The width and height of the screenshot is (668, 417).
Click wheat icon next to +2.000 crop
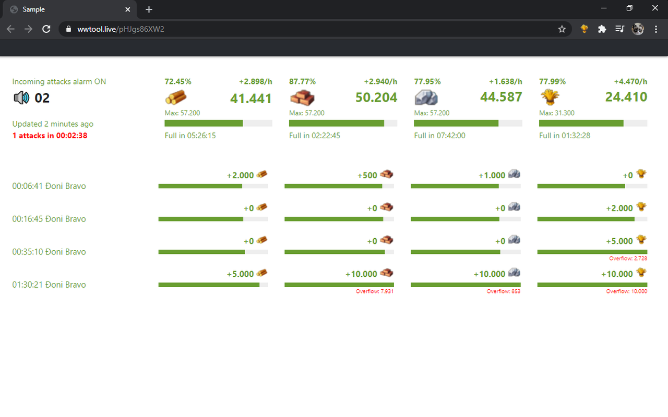(x=641, y=207)
